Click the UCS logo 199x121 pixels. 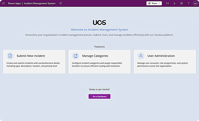(99, 23)
